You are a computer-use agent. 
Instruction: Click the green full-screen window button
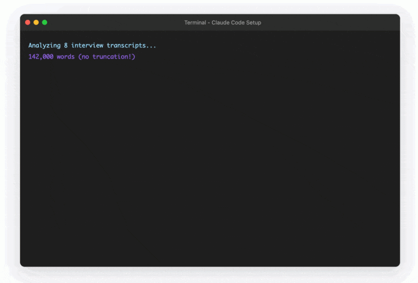45,23
